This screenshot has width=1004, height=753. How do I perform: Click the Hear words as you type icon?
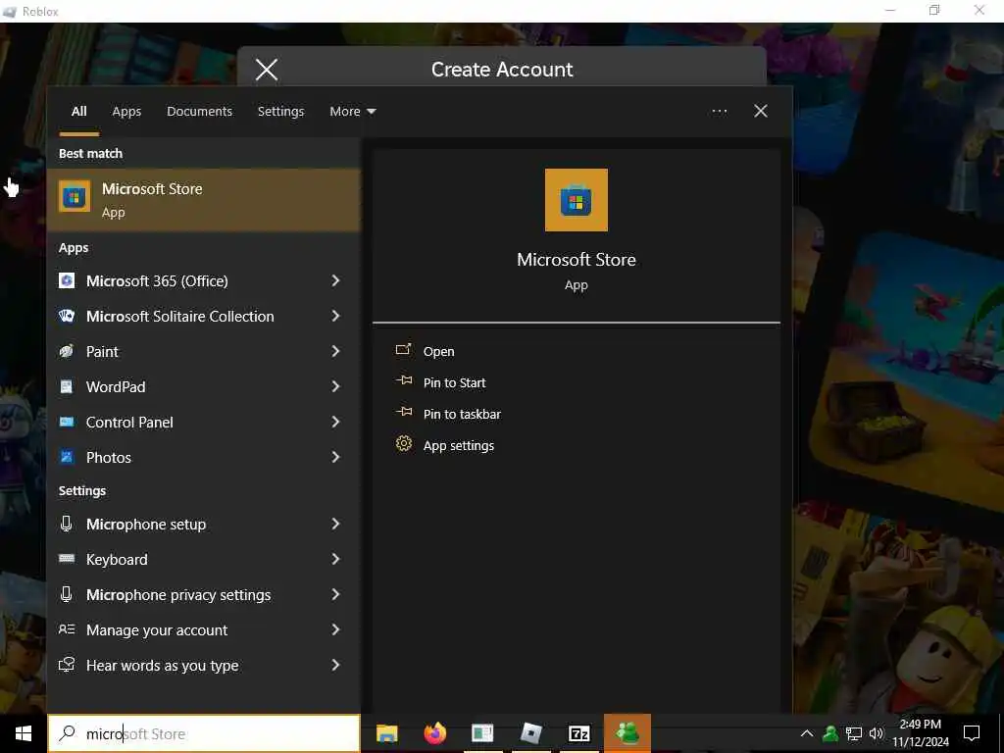(x=67, y=665)
